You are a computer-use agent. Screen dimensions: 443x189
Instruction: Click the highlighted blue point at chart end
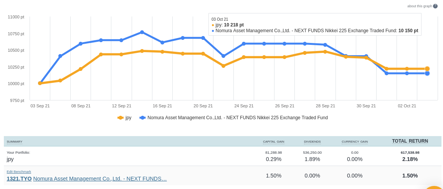(x=427, y=73)
